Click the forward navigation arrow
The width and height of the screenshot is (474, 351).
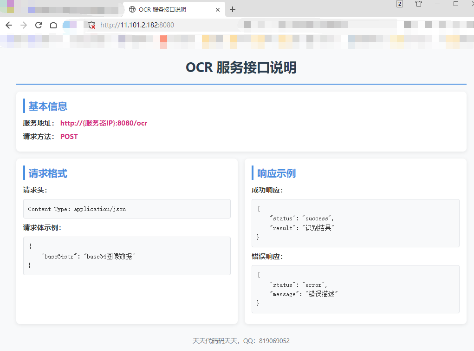click(23, 25)
